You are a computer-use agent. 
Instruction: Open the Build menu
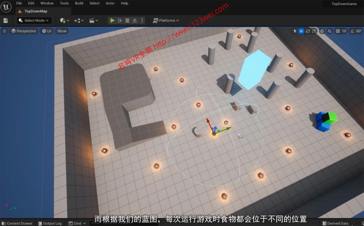click(79, 3)
